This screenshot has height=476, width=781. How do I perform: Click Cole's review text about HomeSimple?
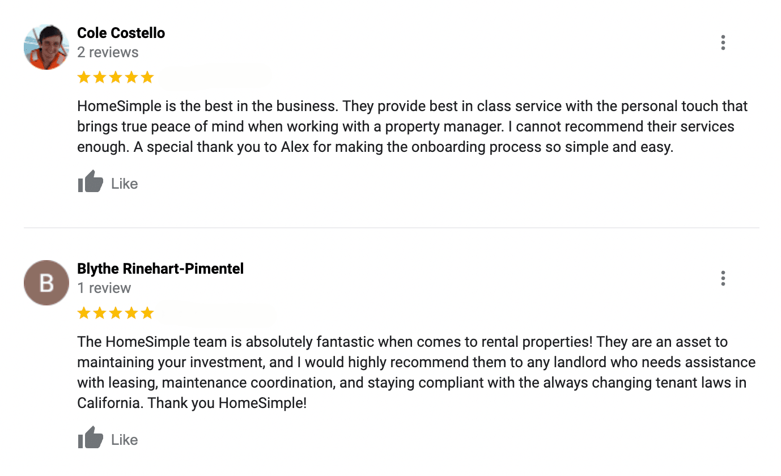(412, 126)
